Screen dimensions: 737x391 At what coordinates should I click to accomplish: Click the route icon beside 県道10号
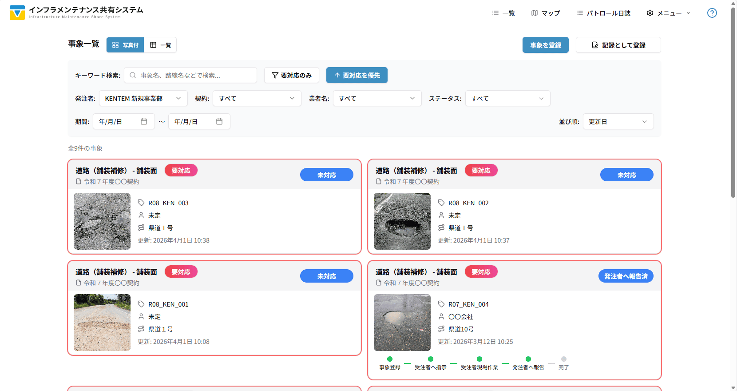441,329
